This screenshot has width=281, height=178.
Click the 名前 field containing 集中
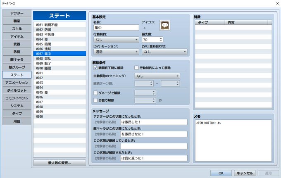click(116, 28)
